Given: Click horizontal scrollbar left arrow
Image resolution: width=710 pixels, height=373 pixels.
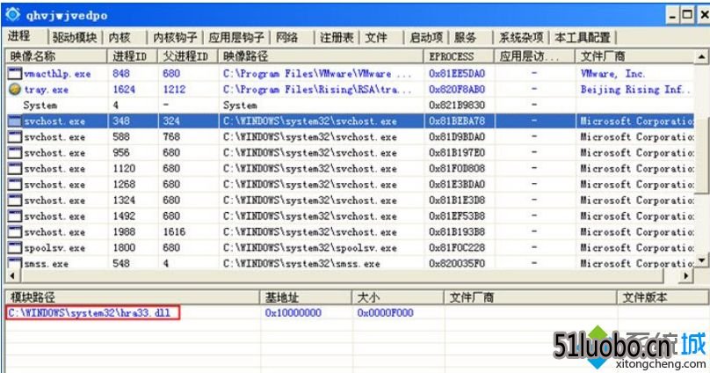Looking at the screenshot, I should (x=11, y=275).
